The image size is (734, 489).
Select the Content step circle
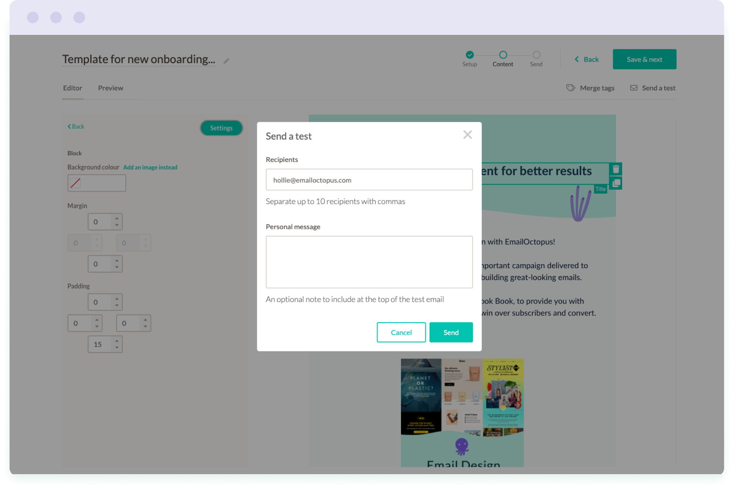coord(503,55)
